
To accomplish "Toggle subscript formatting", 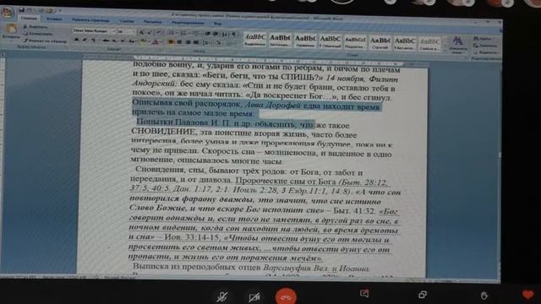I will (x=114, y=41).
